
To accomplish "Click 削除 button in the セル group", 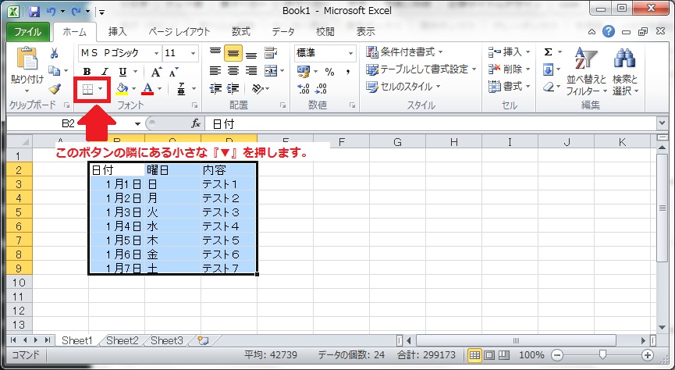I will tap(509, 69).
